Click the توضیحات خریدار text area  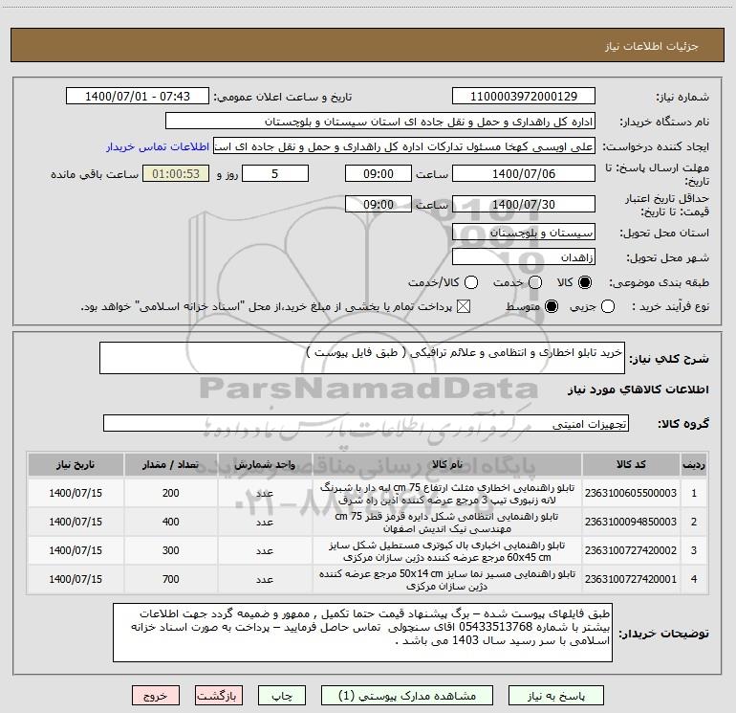pos(362,633)
